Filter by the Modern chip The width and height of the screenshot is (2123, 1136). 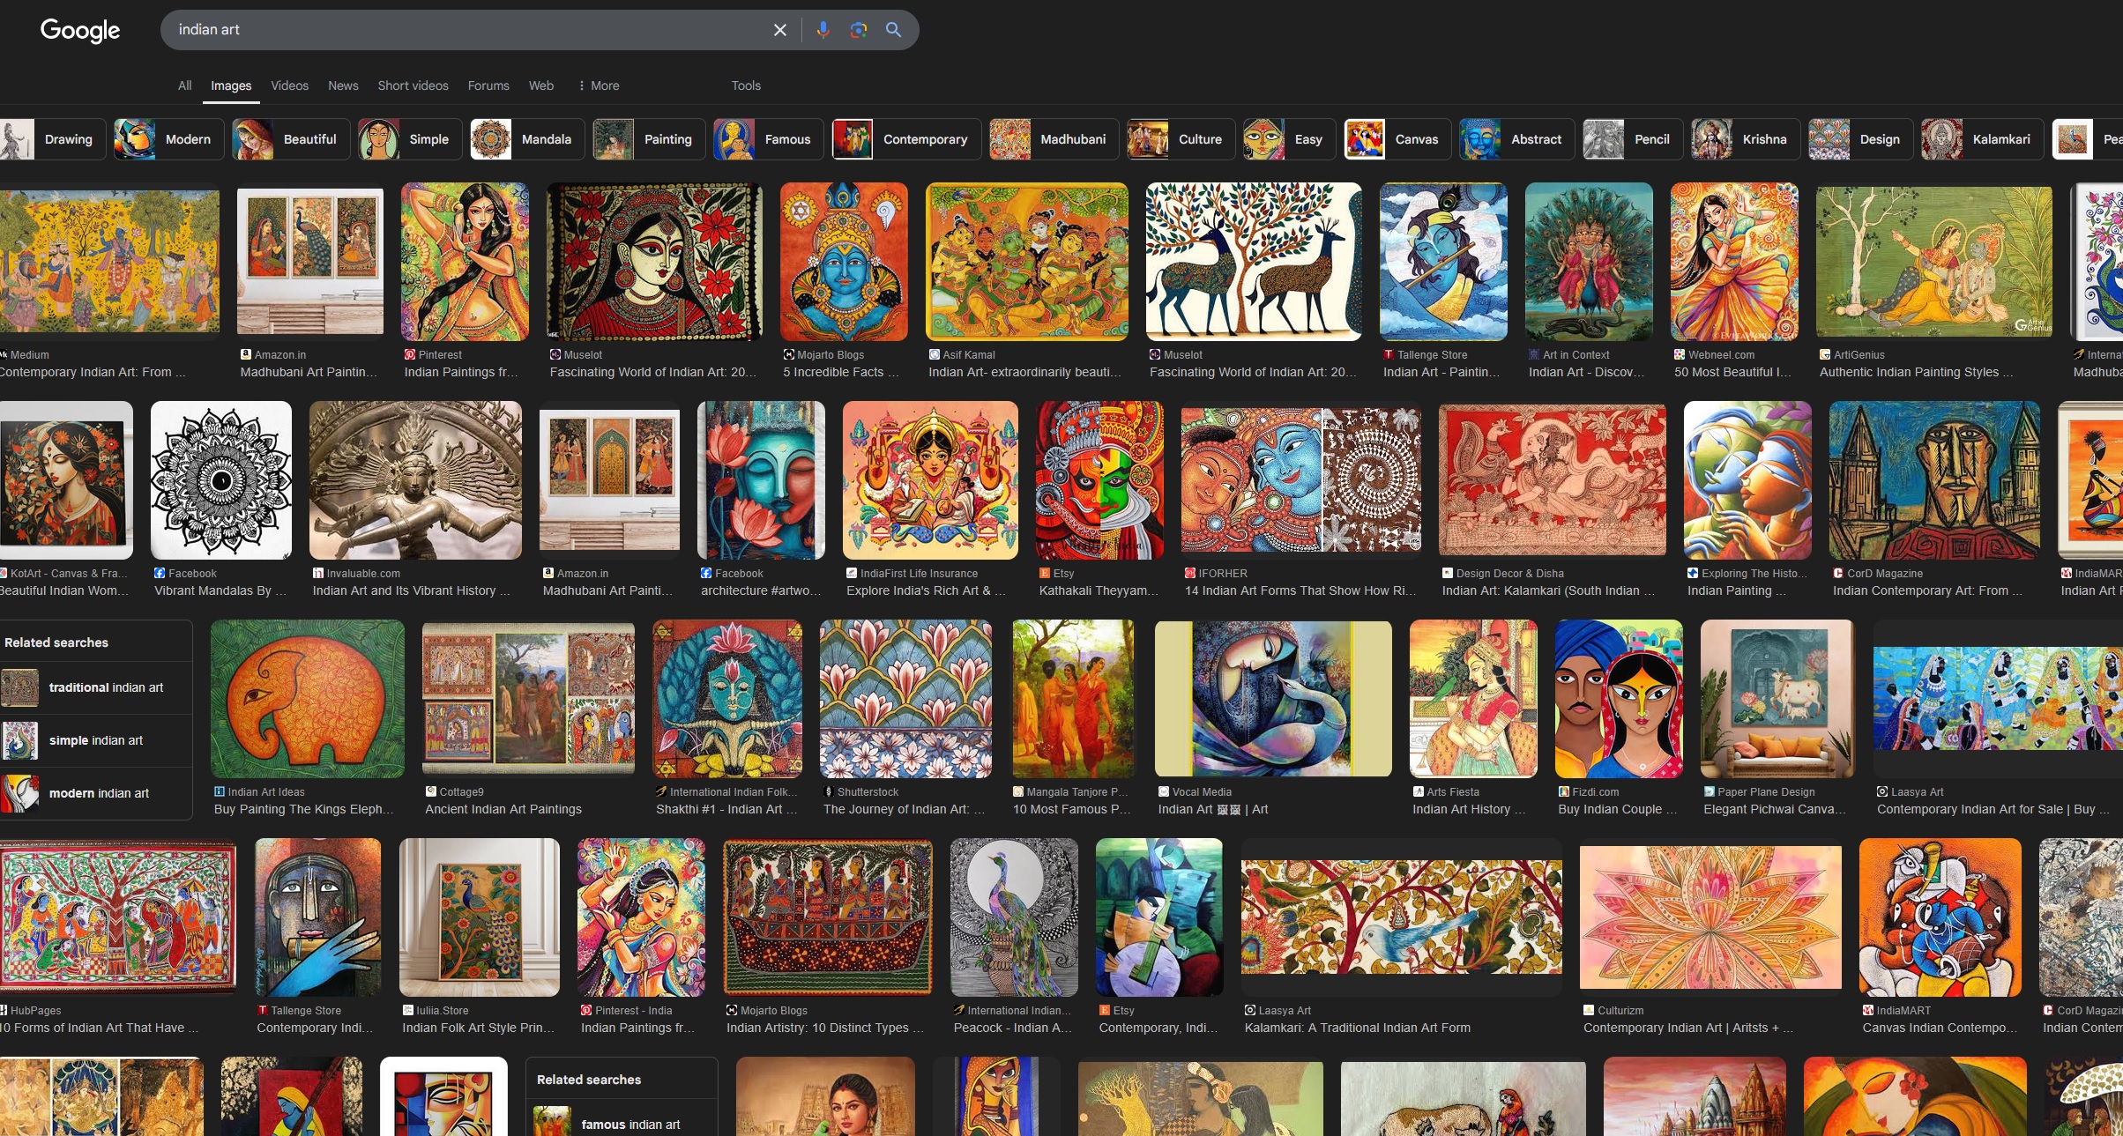coord(169,139)
